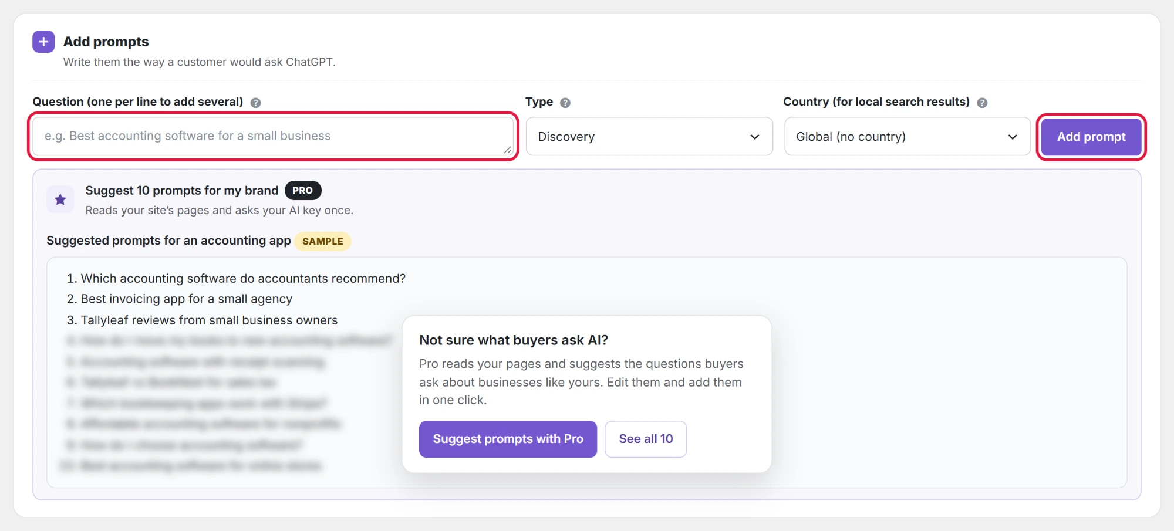Click the SAMPLE badge
The width and height of the screenshot is (1174, 531).
click(323, 241)
